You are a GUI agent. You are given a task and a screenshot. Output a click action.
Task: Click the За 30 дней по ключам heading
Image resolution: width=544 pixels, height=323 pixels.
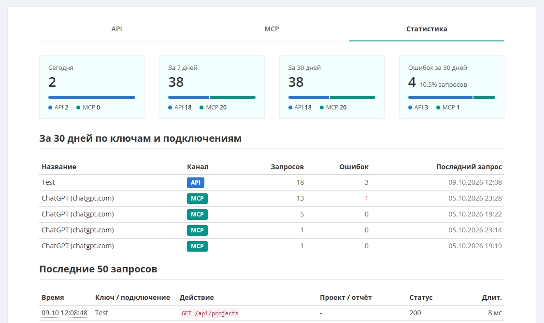[140, 138]
